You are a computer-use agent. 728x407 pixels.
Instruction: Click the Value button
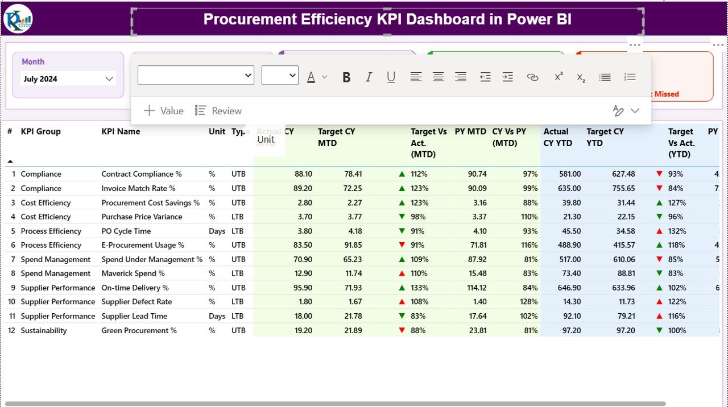pos(163,111)
